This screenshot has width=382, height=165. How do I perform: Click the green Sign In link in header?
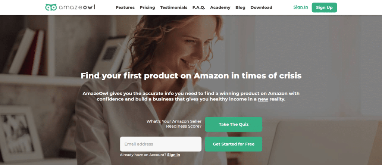pyautogui.click(x=301, y=7)
